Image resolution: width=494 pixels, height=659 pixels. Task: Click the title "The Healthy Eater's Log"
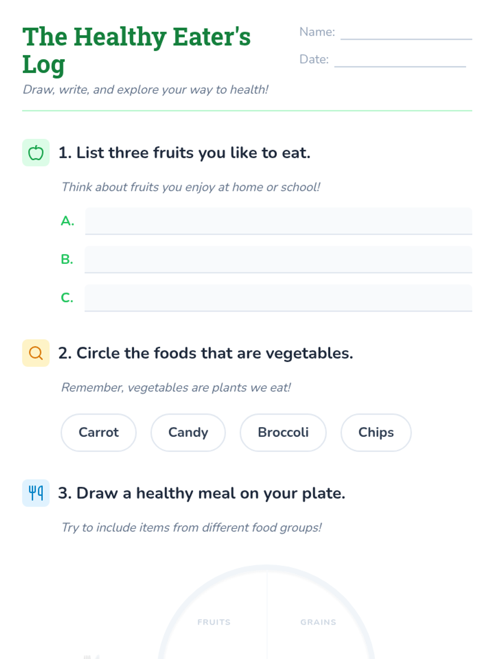coord(136,50)
